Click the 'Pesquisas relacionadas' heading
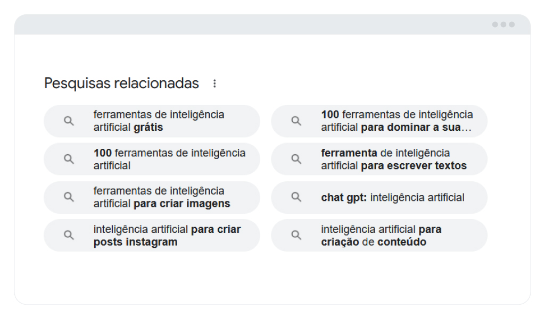The image size is (545, 319). pos(121,83)
